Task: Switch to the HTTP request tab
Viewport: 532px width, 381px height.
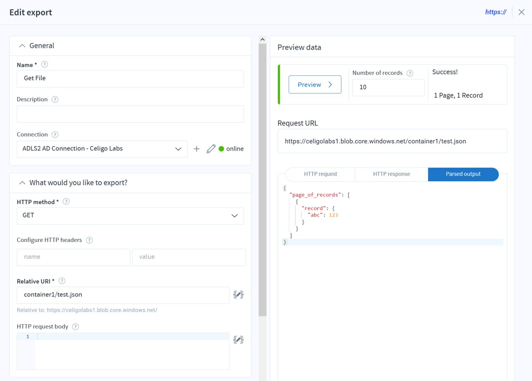Action: tap(320, 174)
